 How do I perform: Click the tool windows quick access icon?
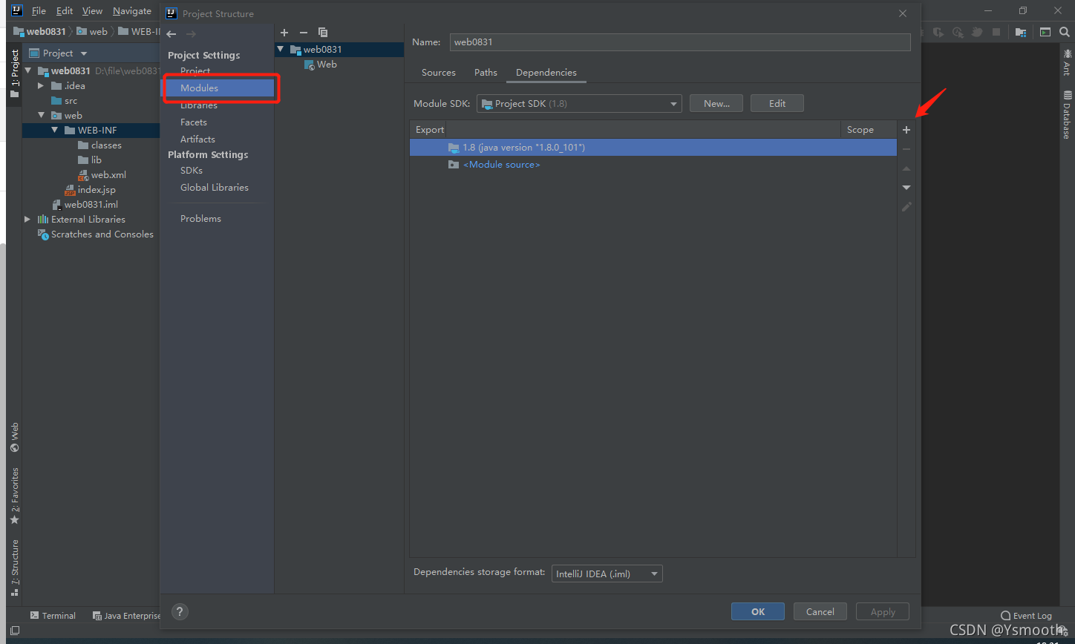14,631
